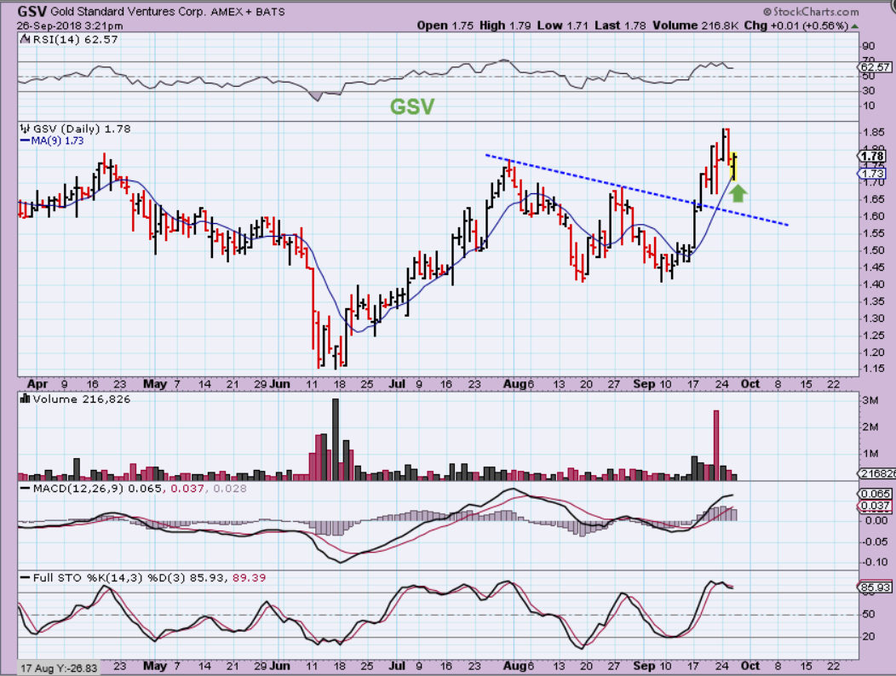Click the price bar icon beside GSV (Daily)
Image resolution: width=896 pixels, height=676 pixels.
25,129
